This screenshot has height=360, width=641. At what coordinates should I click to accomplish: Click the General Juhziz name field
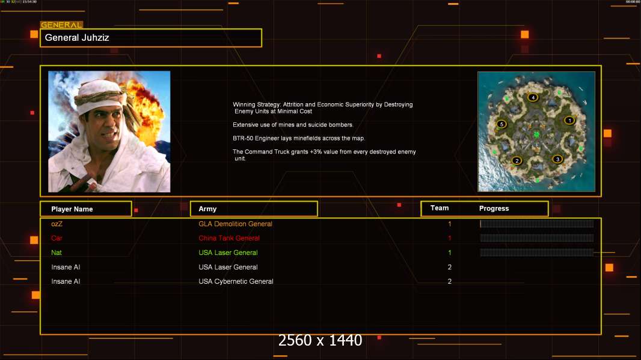151,38
